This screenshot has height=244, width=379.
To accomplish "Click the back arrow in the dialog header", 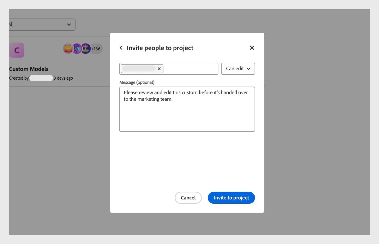I will 121,48.
